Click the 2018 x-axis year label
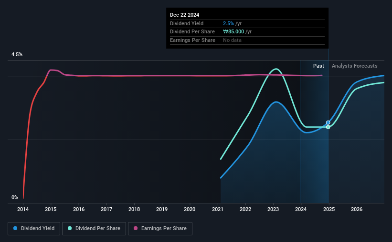This screenshot has width=392, height=242. coord(134,209)
